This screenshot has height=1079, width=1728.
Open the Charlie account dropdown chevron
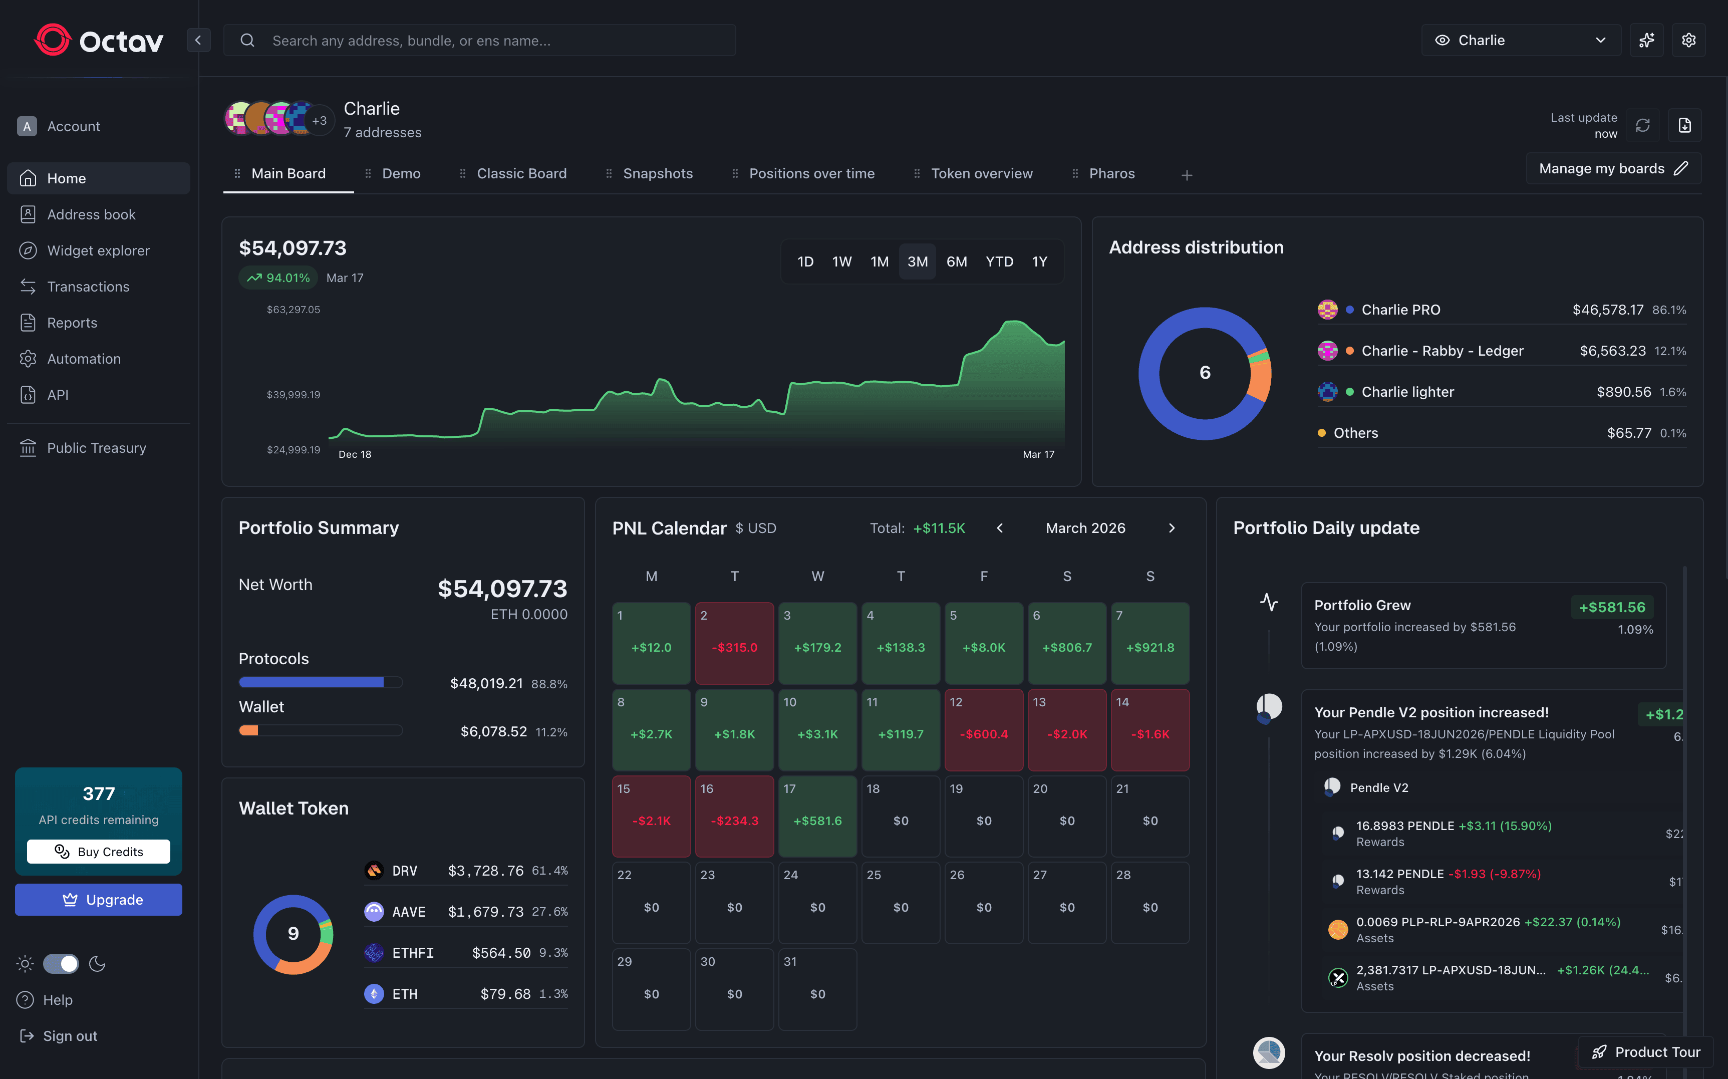(x=1600, y=40)
